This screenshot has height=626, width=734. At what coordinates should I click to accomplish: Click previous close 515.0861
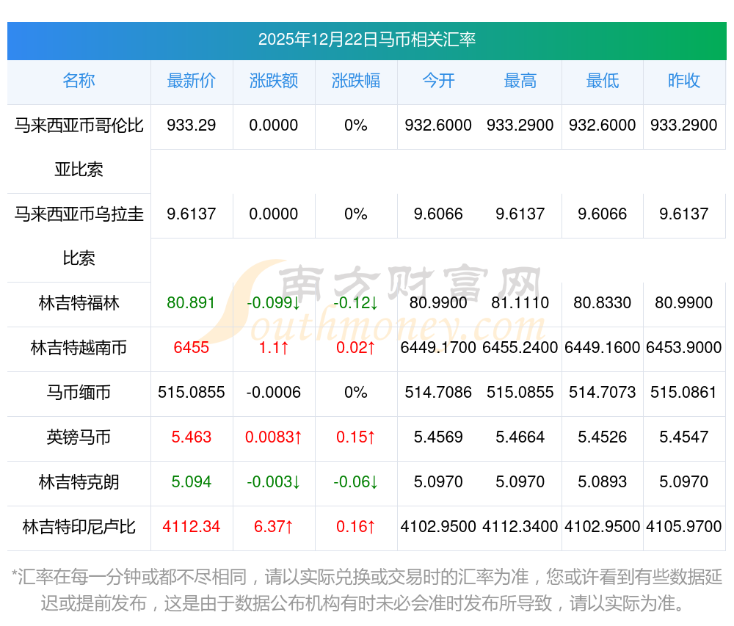pyautogui.click(x=684, y=393)
